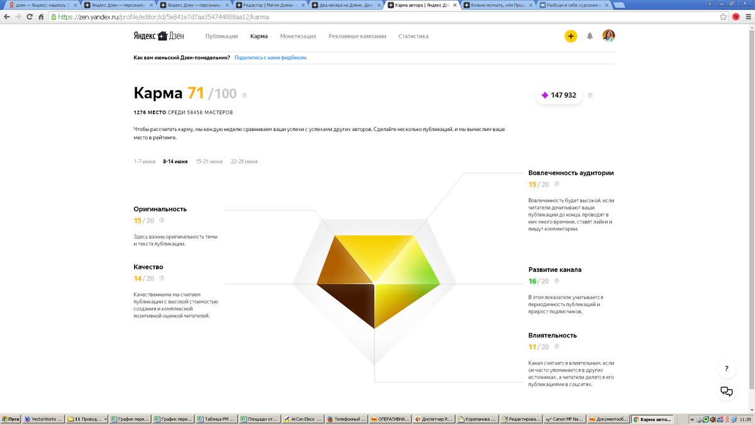Open the Chrome menu button
The image size is (755, 425).
click(748, 17)
